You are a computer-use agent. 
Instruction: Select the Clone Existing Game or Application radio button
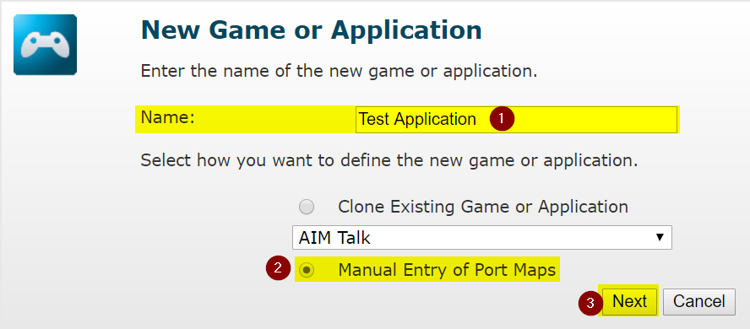coord(307,207)
